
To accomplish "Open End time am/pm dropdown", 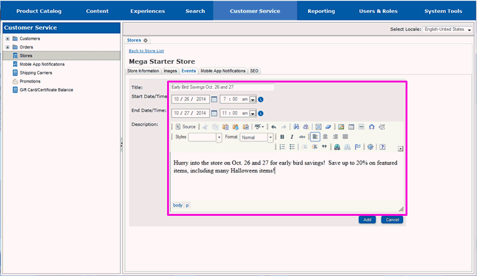I will point(253,114).
